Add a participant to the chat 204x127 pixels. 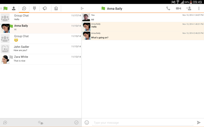(x=189, y=8)
